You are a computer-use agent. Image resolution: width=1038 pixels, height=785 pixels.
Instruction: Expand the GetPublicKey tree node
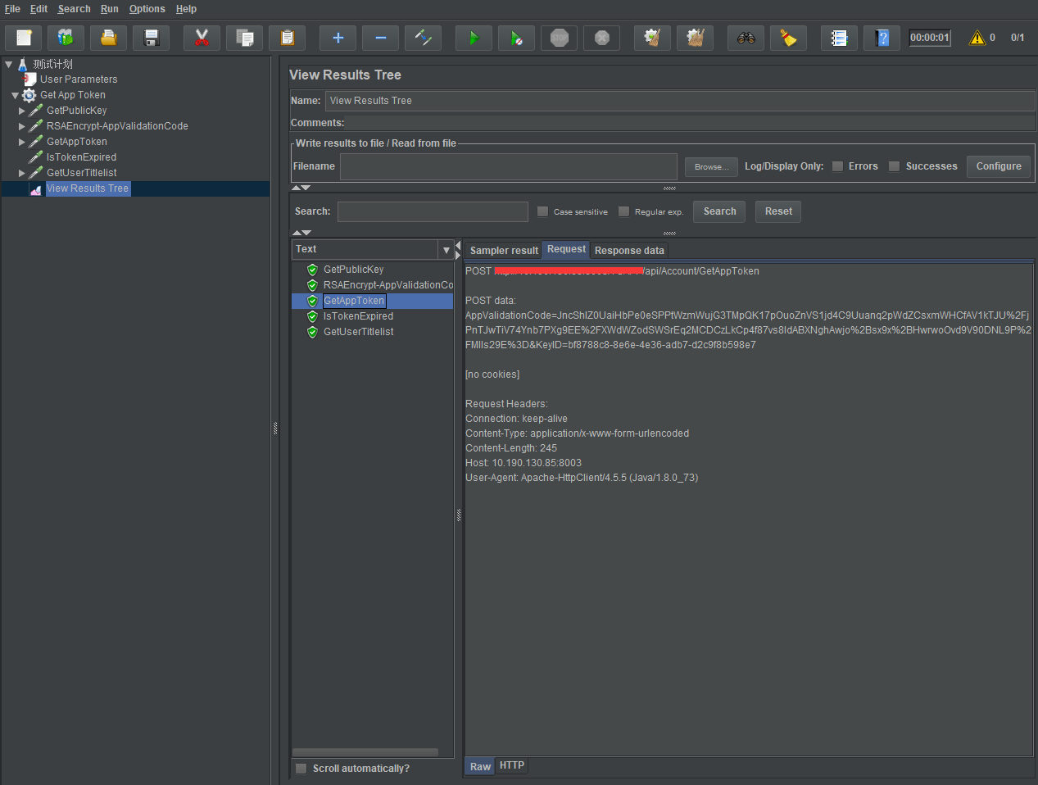point(22,111)
